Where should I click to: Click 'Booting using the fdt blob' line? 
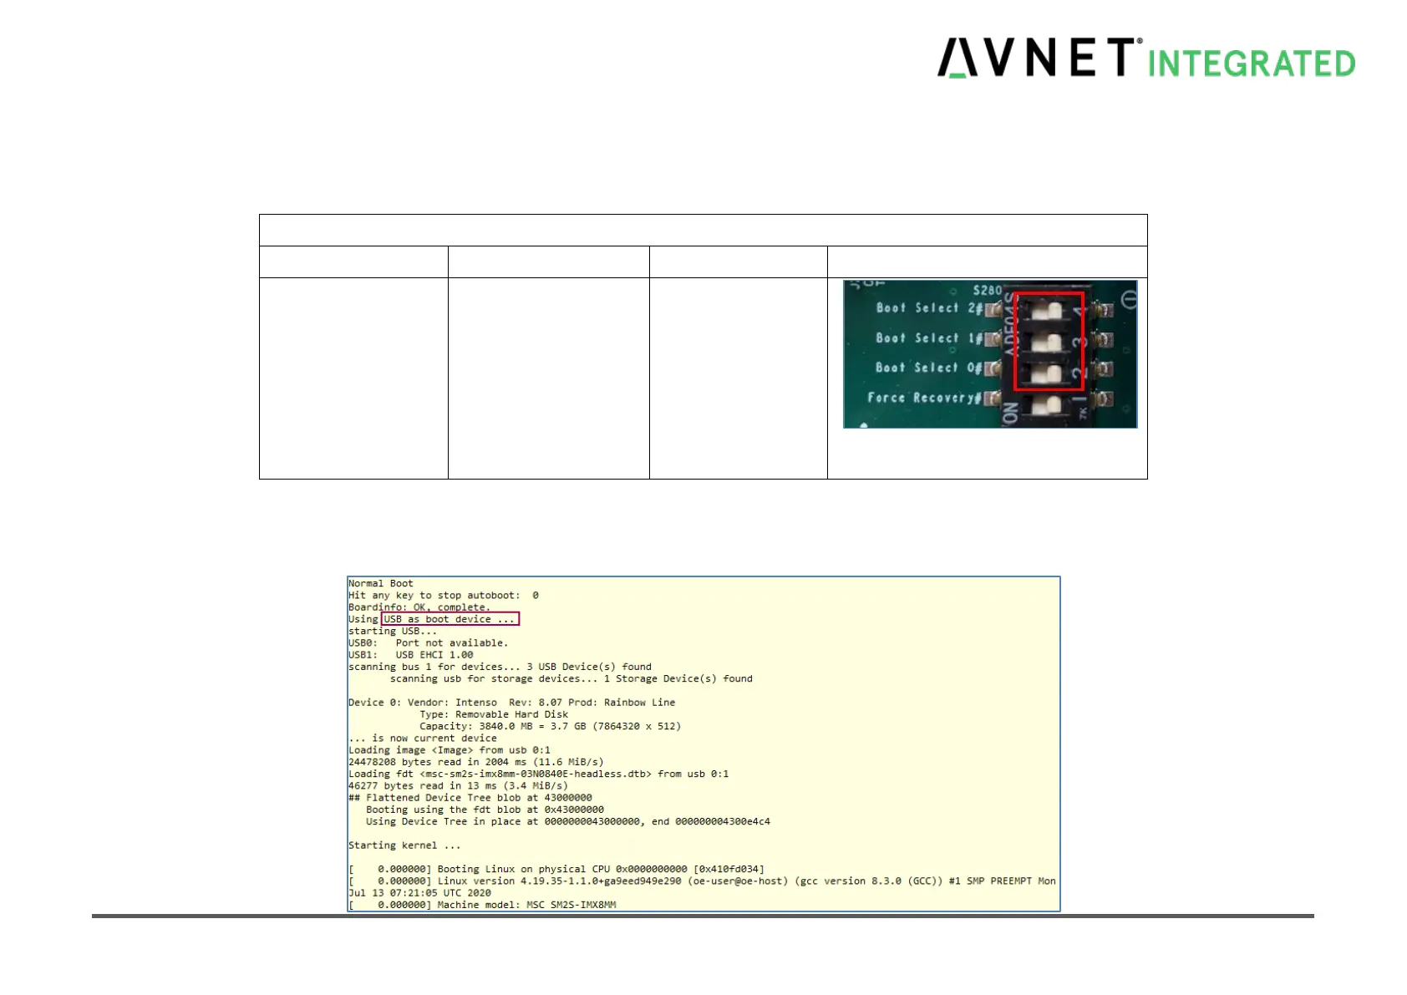pyautogui.click(x=485, y=810)
